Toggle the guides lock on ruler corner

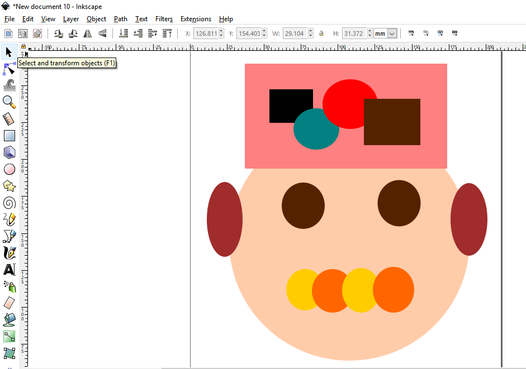(x=23, y=47)
